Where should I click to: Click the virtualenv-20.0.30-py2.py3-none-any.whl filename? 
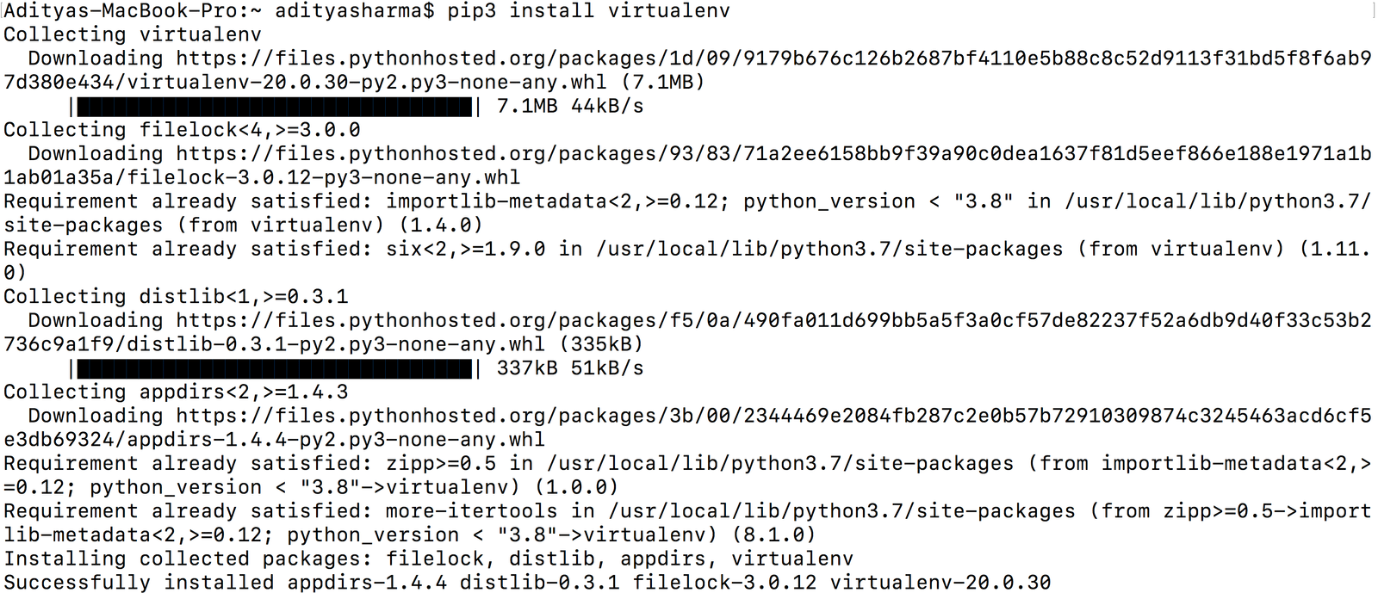point(367,83)
